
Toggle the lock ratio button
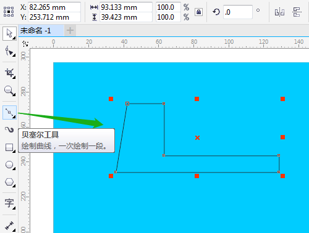tap(198, 12)
